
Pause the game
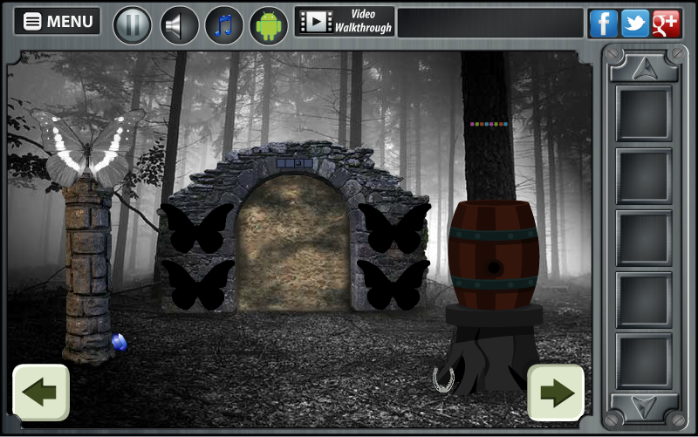point(133,25)
